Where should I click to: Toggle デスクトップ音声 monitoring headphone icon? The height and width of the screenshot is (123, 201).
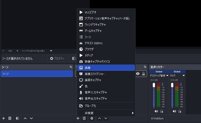162,111
